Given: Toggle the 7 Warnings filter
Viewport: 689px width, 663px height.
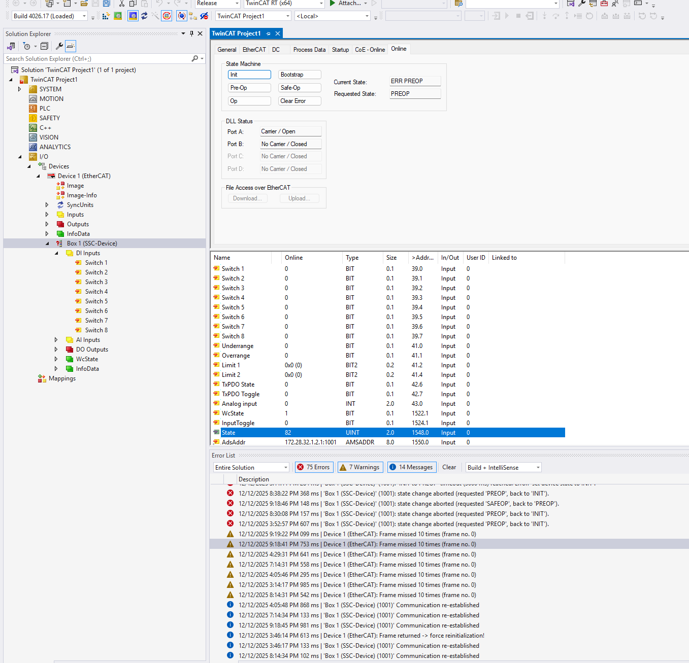Looking at the screenshot, I should click(360, 467).
